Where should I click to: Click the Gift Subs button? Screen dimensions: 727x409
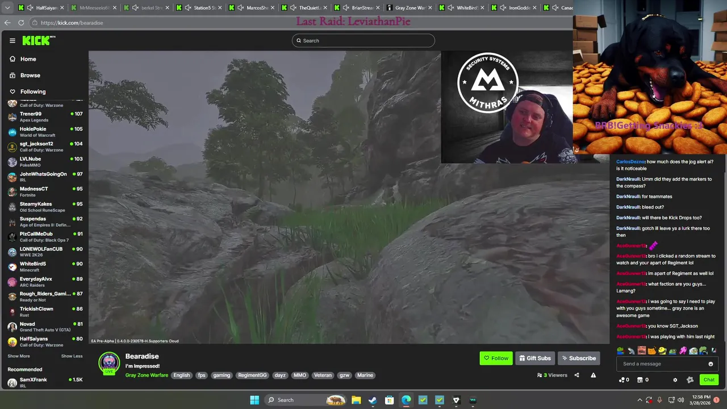tap(535, 358)
